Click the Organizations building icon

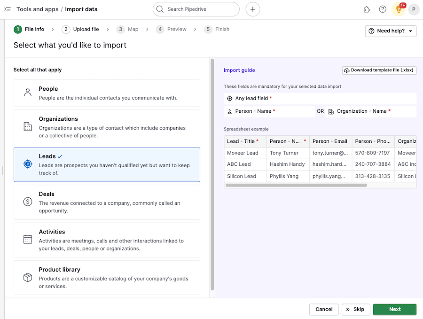[x=28, y=126]
